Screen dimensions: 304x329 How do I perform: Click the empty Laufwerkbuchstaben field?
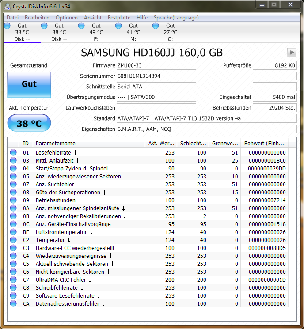pyautogui.click(x=156, y=108)
